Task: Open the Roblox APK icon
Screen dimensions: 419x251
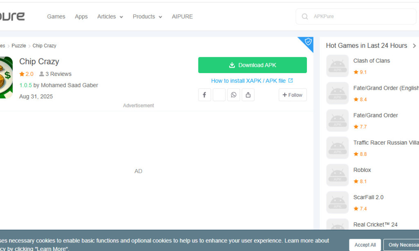Action: (337, 175)
